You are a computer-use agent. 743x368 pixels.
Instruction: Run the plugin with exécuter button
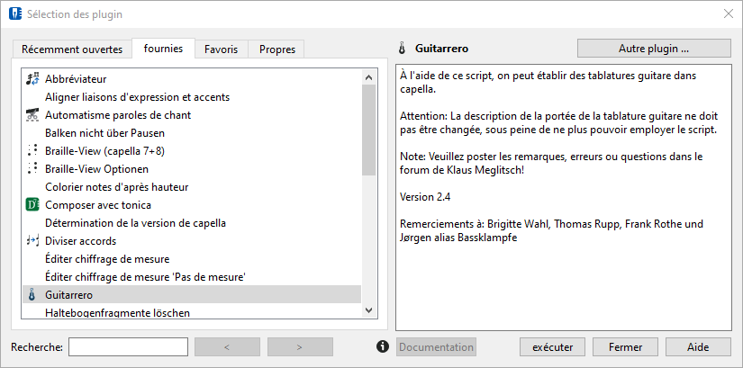[x=552, y=346]
